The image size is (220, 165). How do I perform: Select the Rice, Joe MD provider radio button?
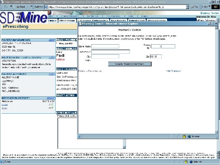[57, 43]
